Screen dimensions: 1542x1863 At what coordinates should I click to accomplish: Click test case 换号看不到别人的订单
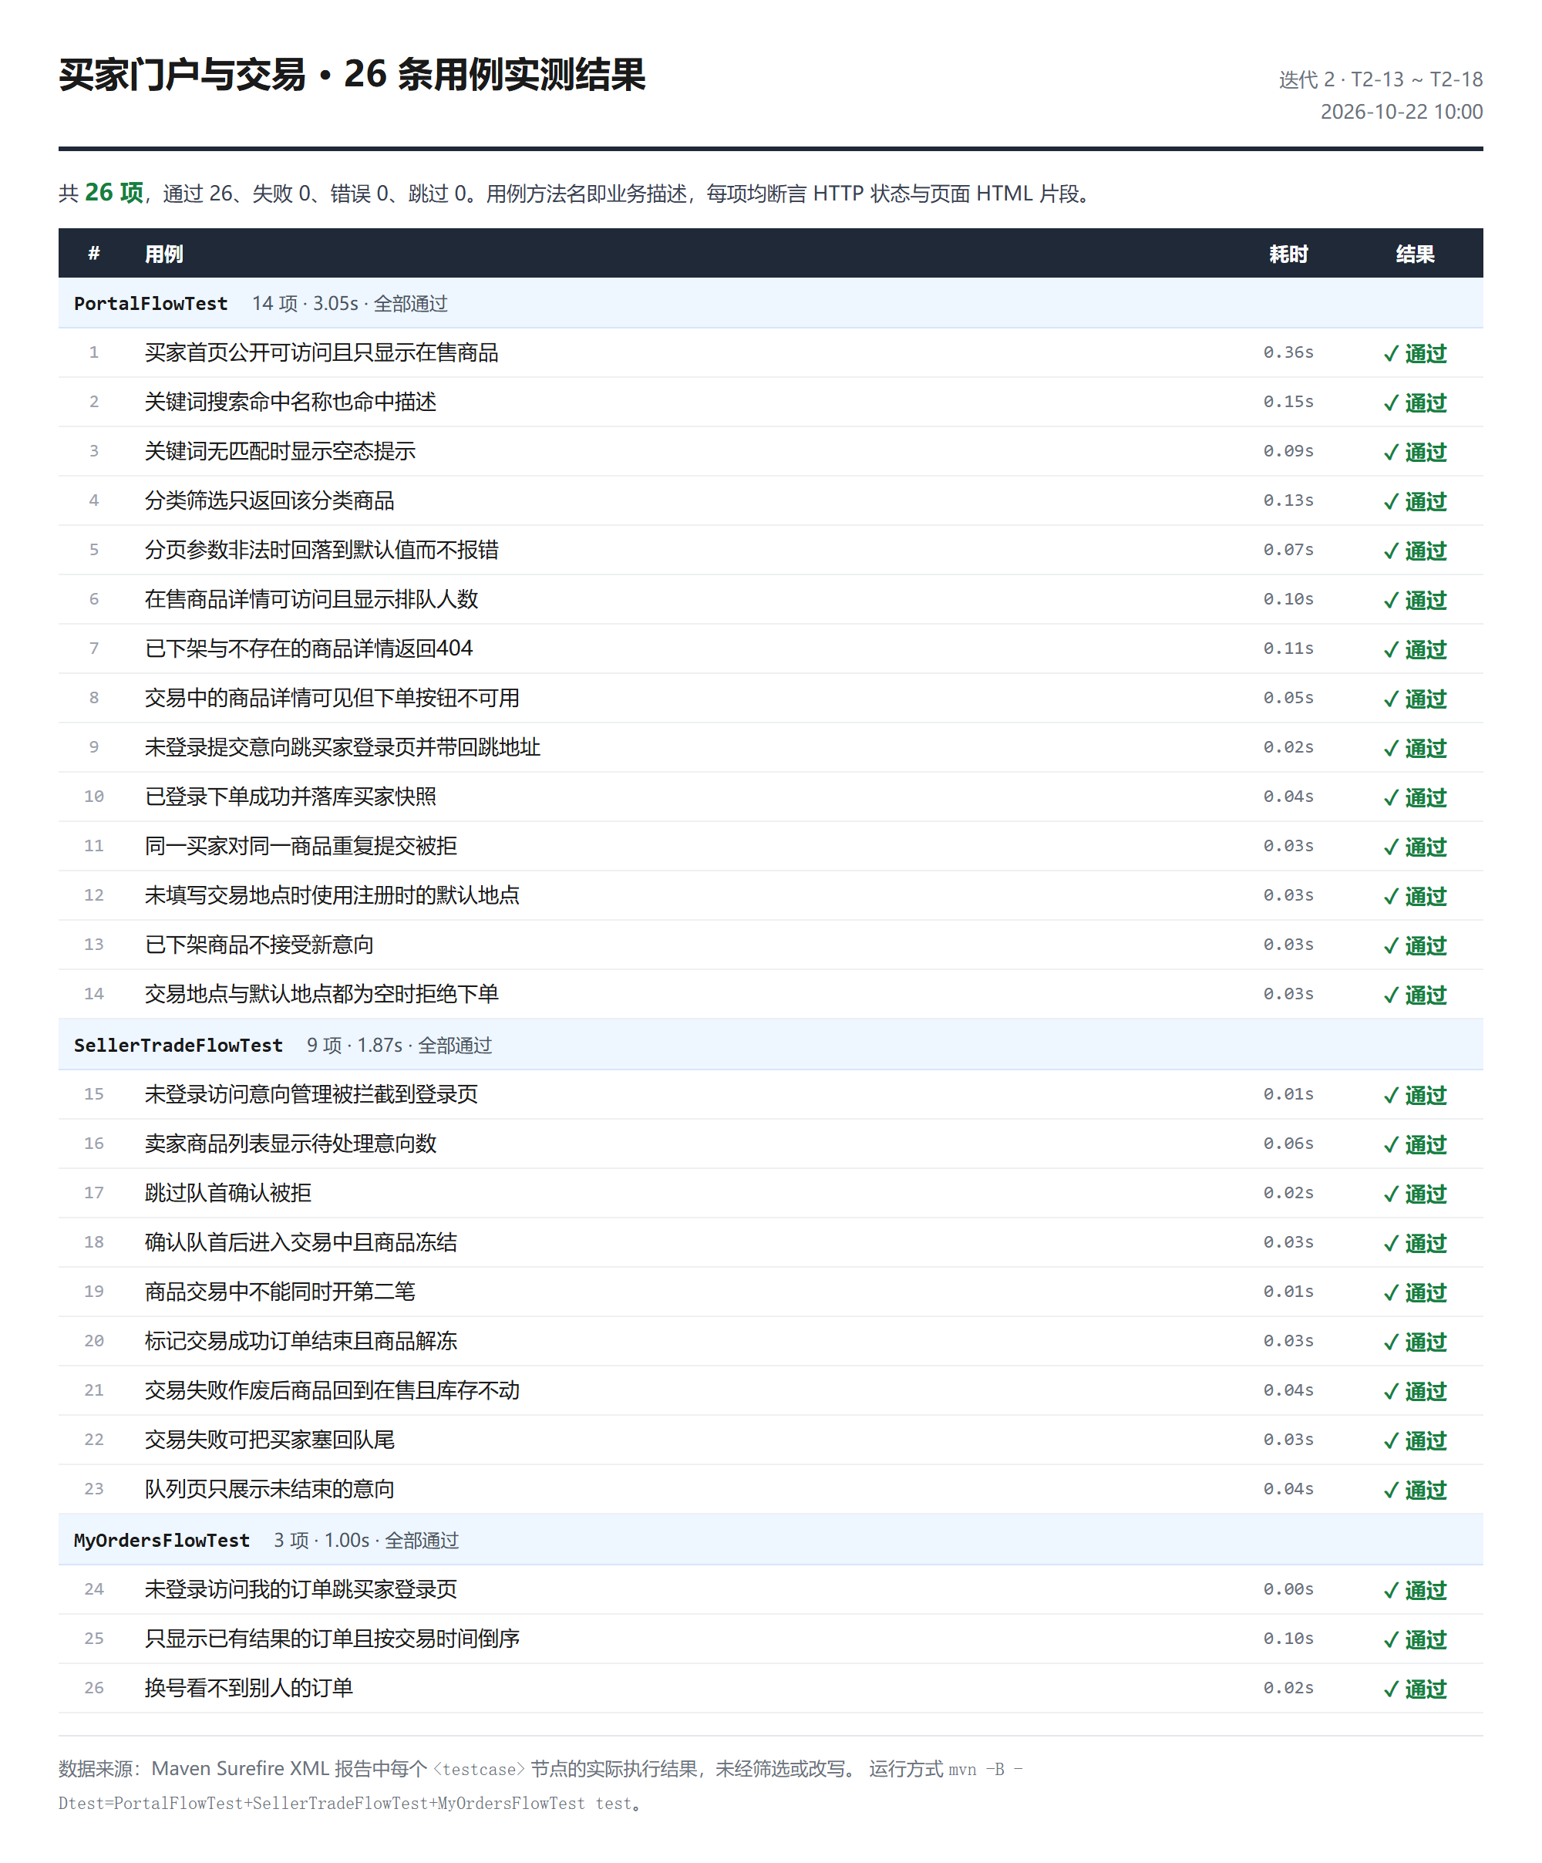[x=248, y=1688]
